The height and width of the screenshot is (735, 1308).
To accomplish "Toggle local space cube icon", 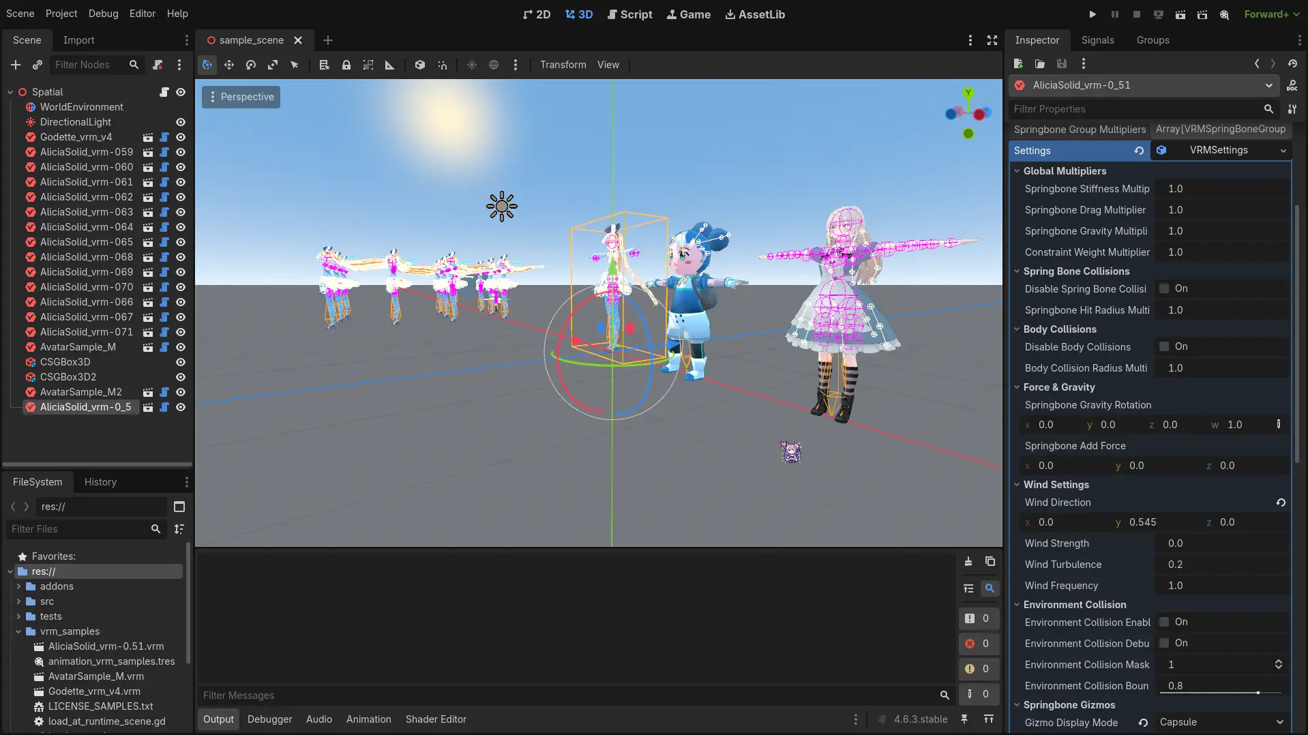I will 420,65.
